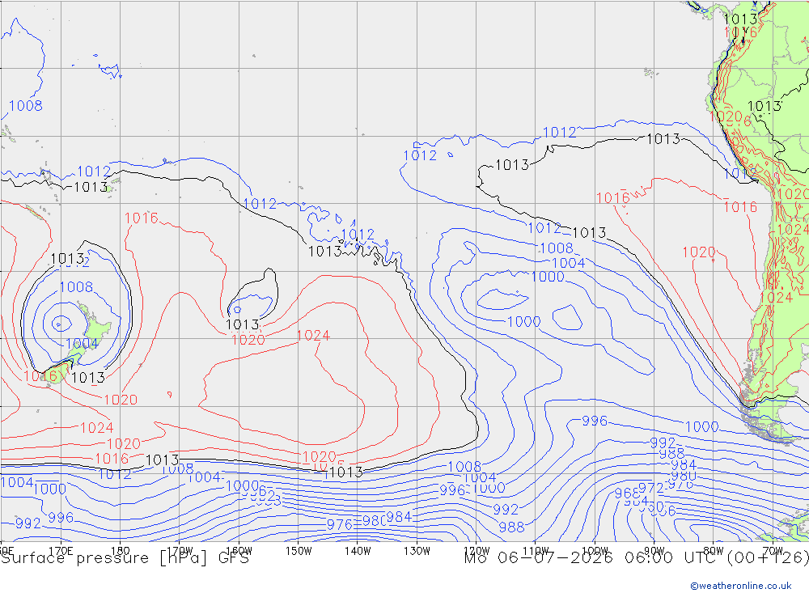
Task: Click the 100W longitude axis label
Action: [x=595, y=551]
